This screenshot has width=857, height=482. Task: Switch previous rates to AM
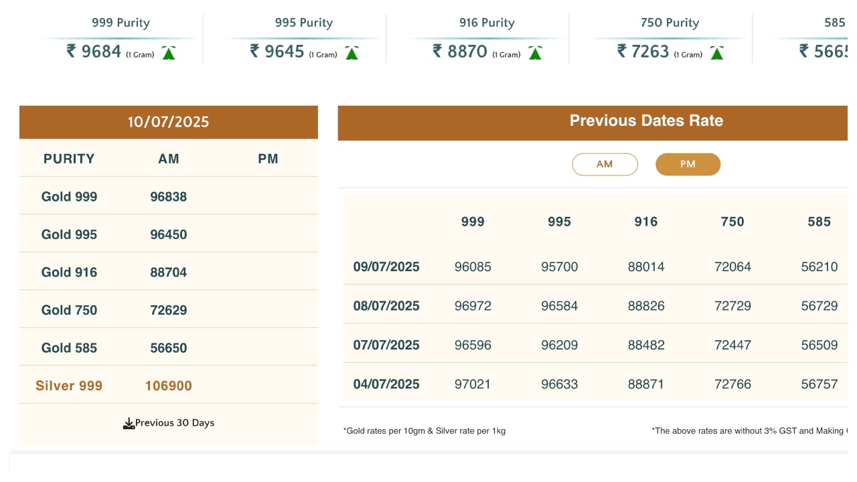tap(605, 164)
